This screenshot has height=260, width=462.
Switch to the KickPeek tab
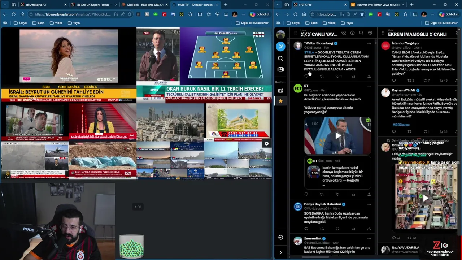point(145,5)
